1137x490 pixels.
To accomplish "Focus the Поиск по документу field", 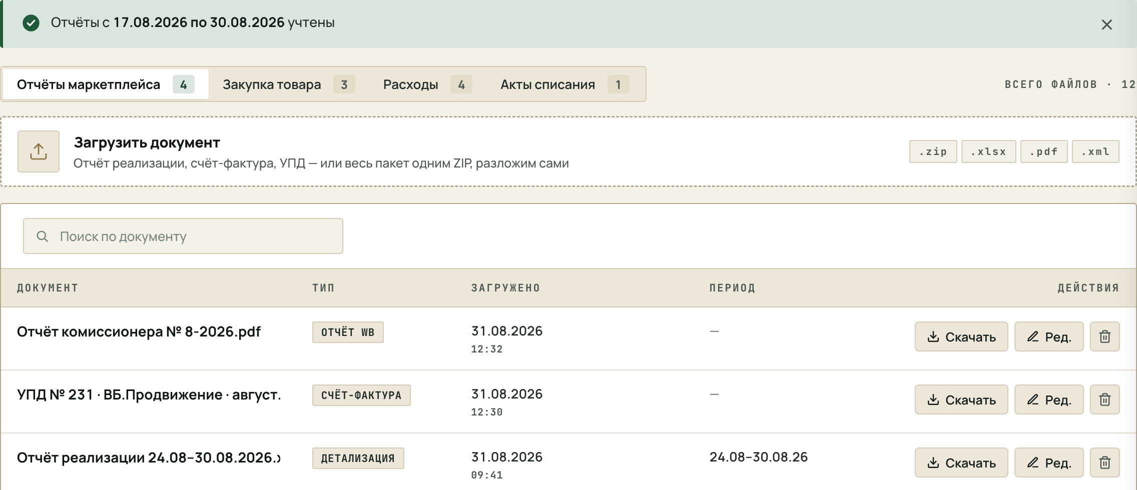I will point(183,236).
